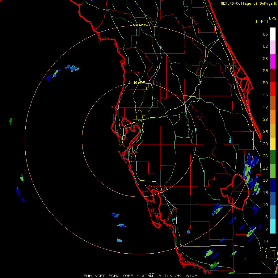Click the TH threshold label on legend
This screenshot has width=278, height=278.
point(265,241)
